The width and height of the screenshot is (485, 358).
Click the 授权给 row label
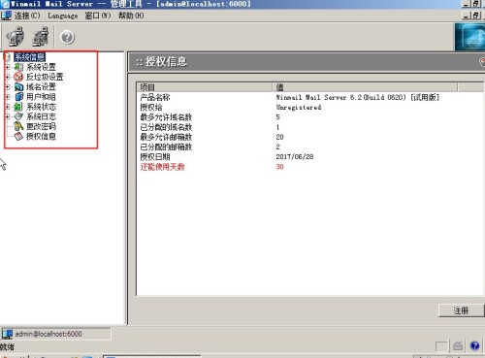click(151, 107)
